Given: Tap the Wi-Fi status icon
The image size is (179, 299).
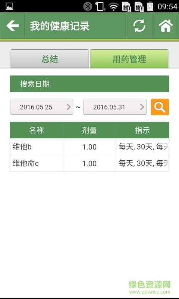Looking at the screenshot, I should click(x=114, y=7).
